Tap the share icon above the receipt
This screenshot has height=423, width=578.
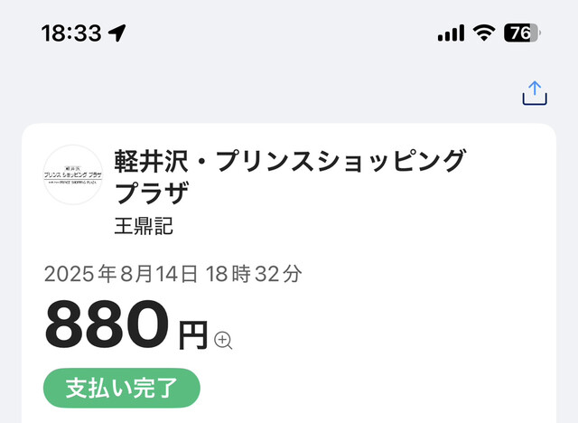(x=535, y=93)
